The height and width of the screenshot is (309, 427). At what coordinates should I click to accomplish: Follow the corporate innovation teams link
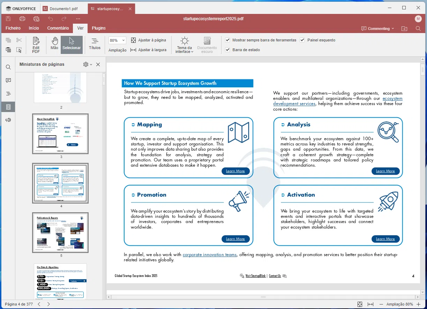coord(209,255)
